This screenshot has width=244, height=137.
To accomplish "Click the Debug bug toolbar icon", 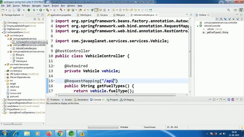I will click(34, 10).
